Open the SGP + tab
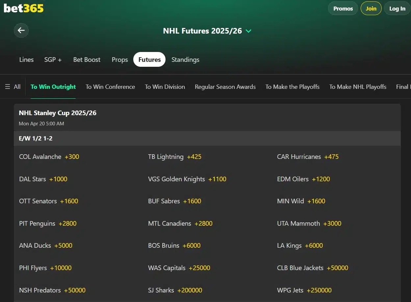Viewport: 411px width, 302px height. click(53, 60)
